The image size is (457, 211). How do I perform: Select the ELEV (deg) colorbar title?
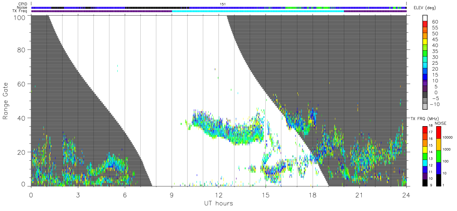click(425, 8)
